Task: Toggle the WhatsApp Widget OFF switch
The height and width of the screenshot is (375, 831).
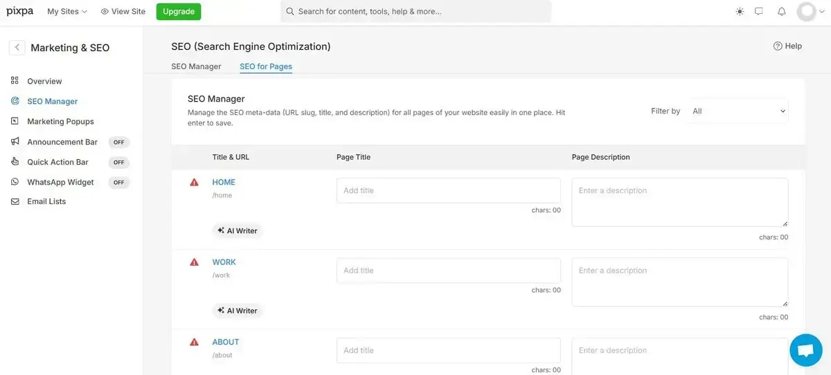Action: click(x=119, y=182)
